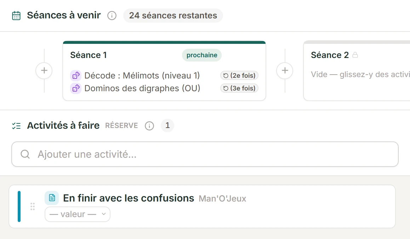Viewport: 410px width, 239px height.
Task: Click the 24 séances restantes badge
Action: point(173,16)
